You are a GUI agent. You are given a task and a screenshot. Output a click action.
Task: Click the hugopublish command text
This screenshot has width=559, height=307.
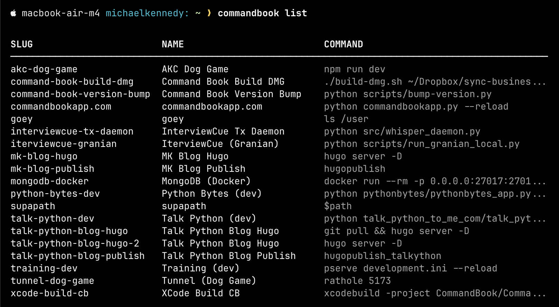tap(354, 169)
